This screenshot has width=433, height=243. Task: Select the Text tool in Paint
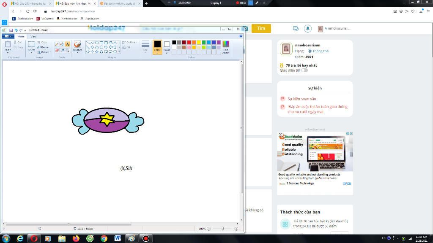point(67,44)
